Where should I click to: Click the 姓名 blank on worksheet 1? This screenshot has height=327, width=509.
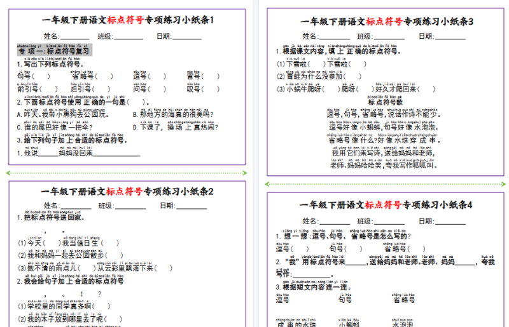point(74,37)
